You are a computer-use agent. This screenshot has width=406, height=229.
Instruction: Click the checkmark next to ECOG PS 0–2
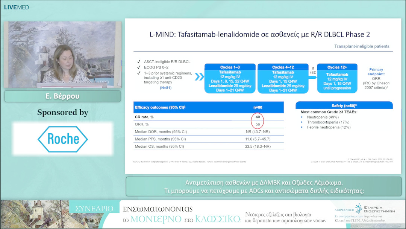(x=139, y=67)
